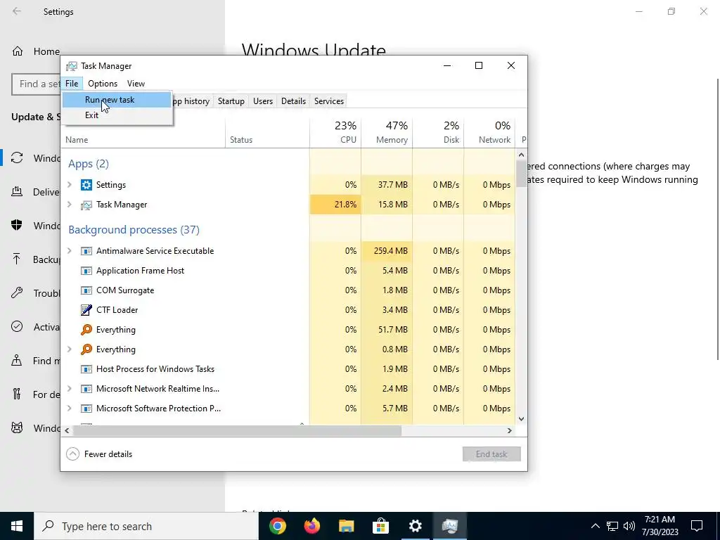Click the CTF Loader pen icon
Screen dimensions: 720x540
point(86,310)
